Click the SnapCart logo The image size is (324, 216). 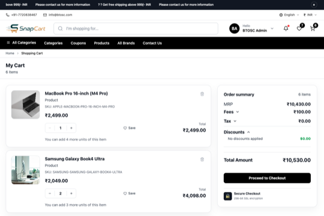coord(26,28)
